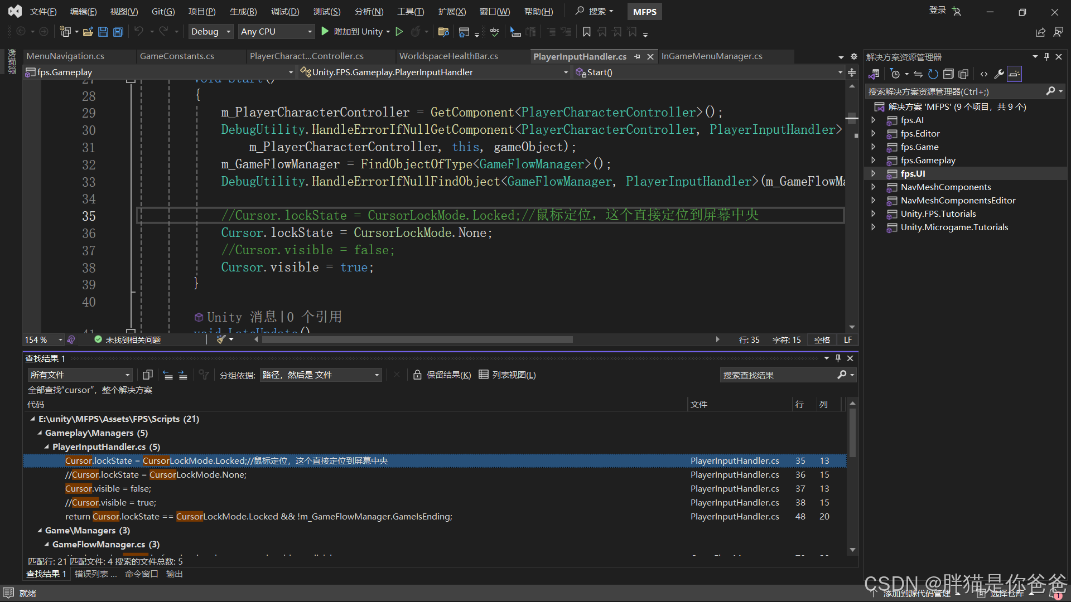Viewport: 1071px width, 602px height.
Task: Open Solution Explorer properties wrench icon
Action: 999,74
